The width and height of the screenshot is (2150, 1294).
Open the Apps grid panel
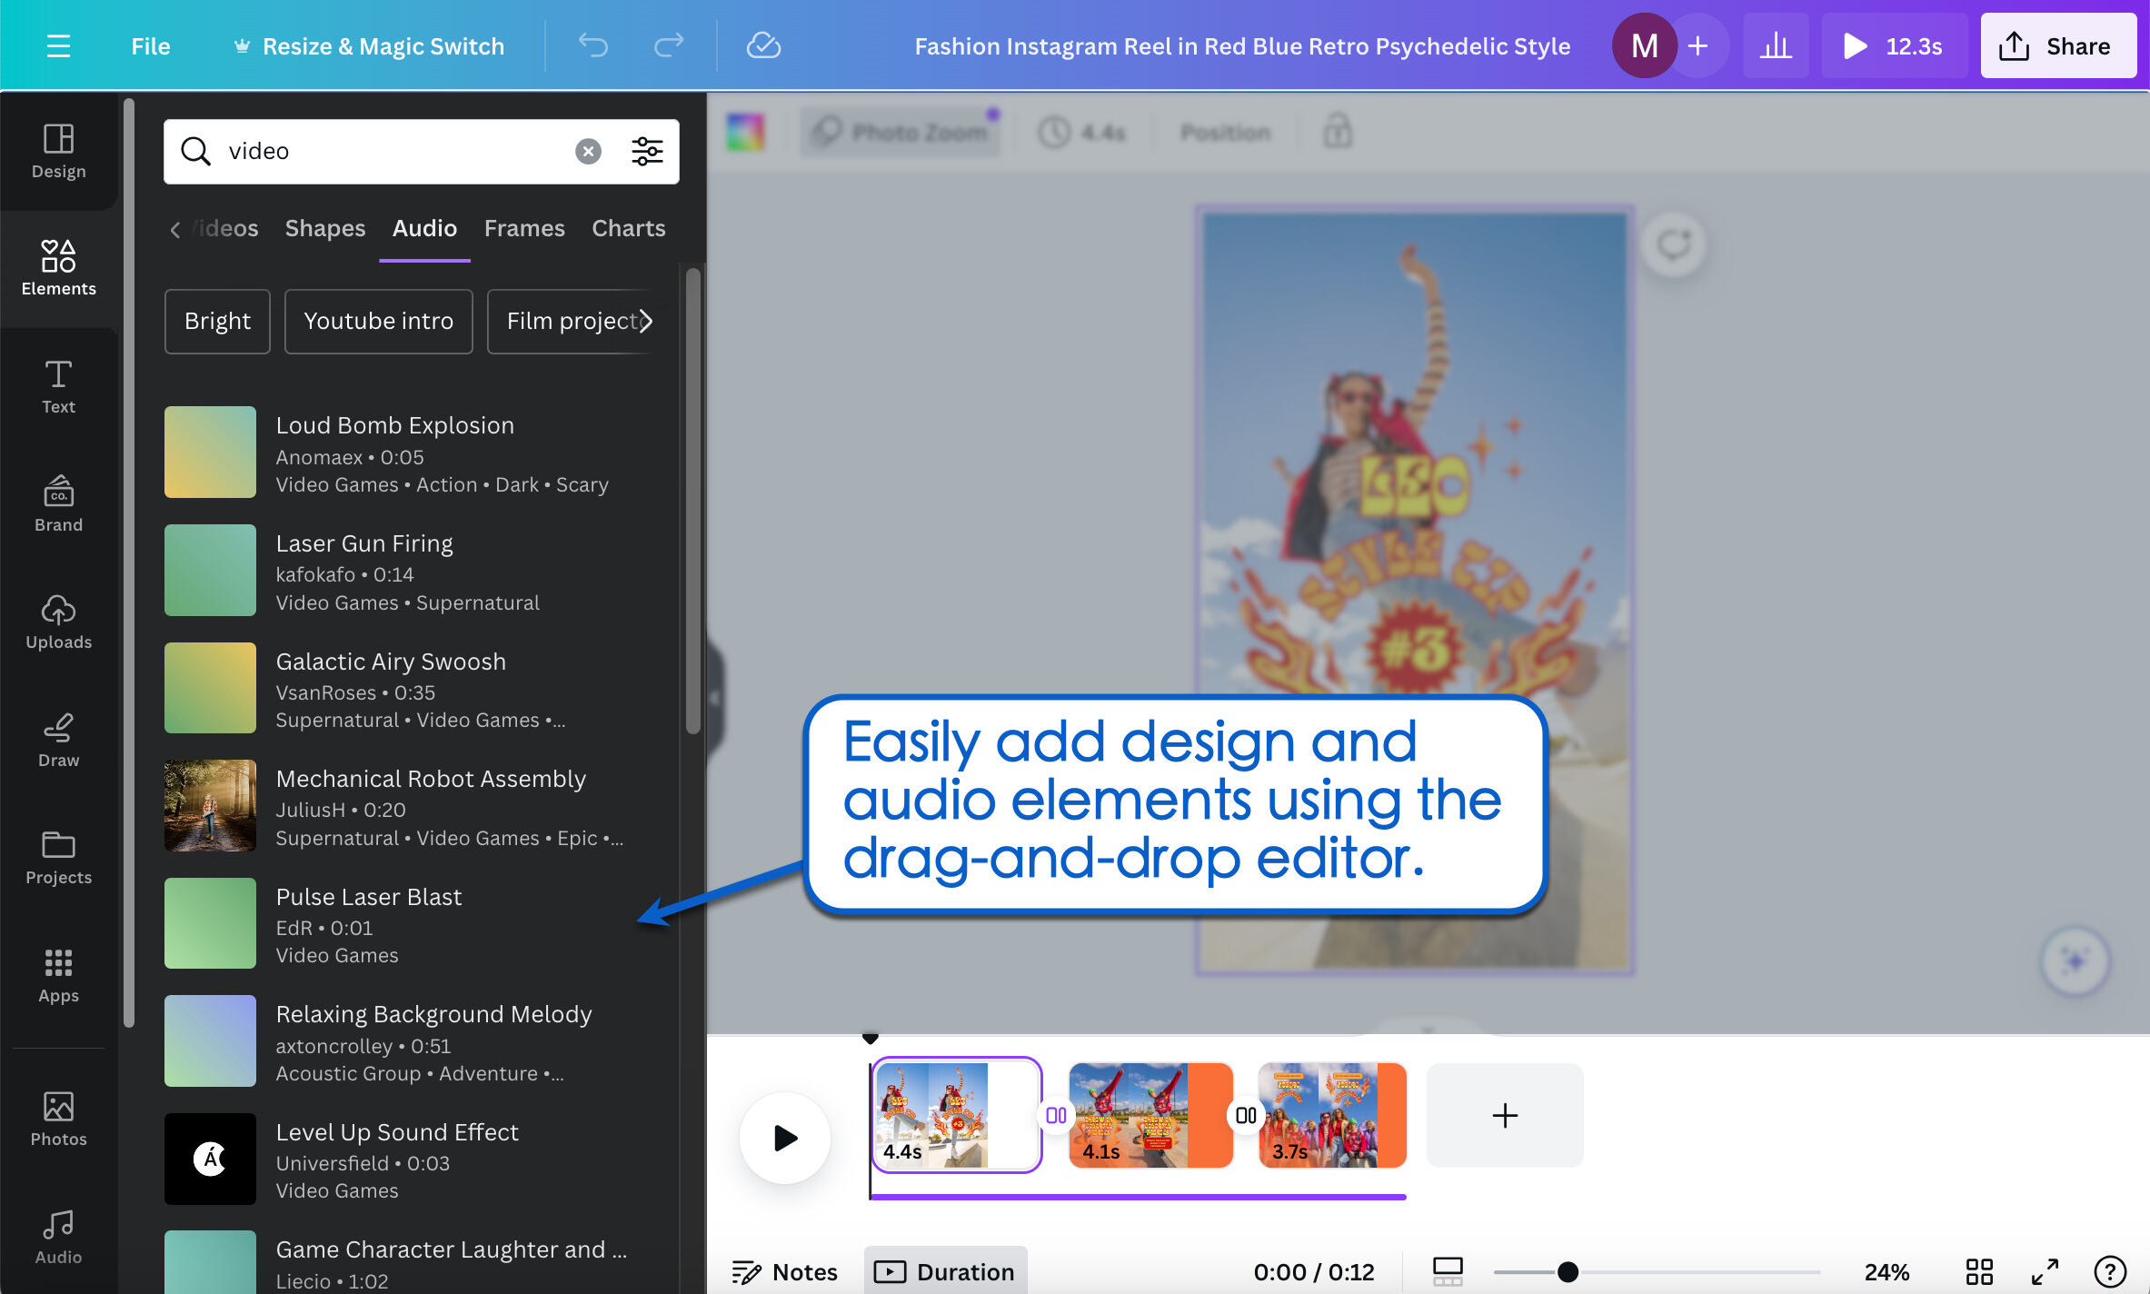click(58, 975)
